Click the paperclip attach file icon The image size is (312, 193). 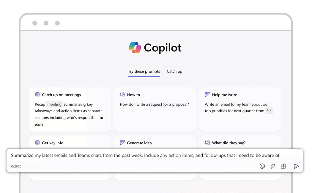(x=273, y=166)
